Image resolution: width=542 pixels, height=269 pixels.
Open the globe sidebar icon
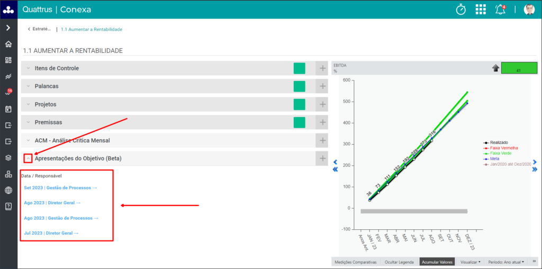[8, 190]
